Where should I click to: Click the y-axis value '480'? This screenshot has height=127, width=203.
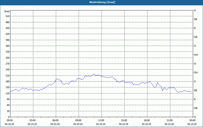8,22
